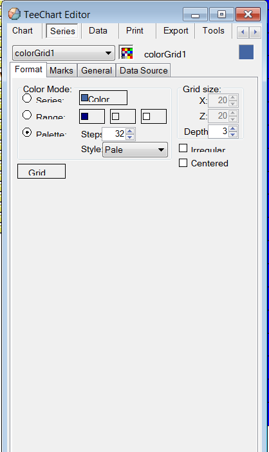Select the Series color mode radio button
269x452 pixels.
point(27,98)
